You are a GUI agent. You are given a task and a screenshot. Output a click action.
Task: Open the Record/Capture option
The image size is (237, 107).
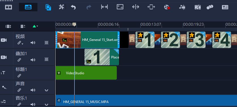click(x=167, y=7)
